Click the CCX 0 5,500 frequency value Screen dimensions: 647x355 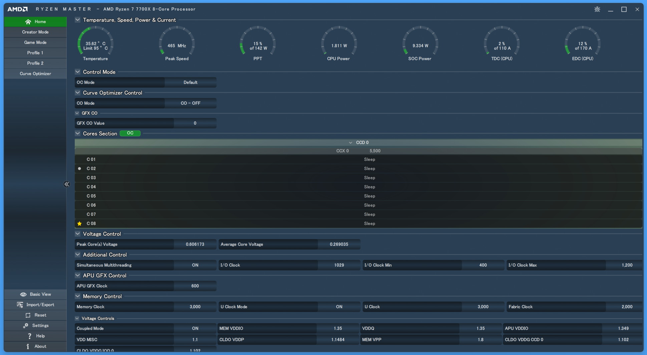click(x=375, y=151)
